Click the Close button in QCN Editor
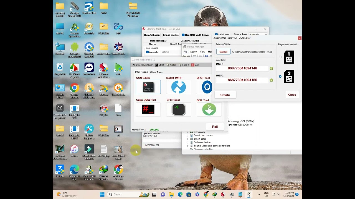This screenshot has width=355, height=199. (292, 95)
